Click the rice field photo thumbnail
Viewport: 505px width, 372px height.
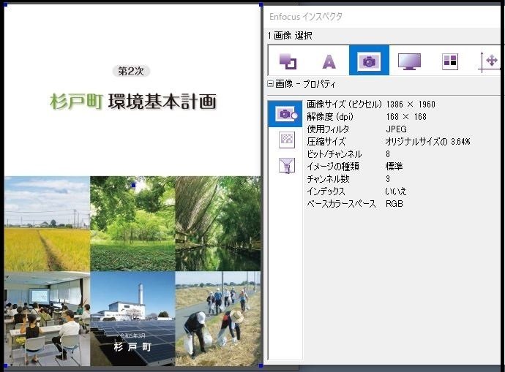47,224
